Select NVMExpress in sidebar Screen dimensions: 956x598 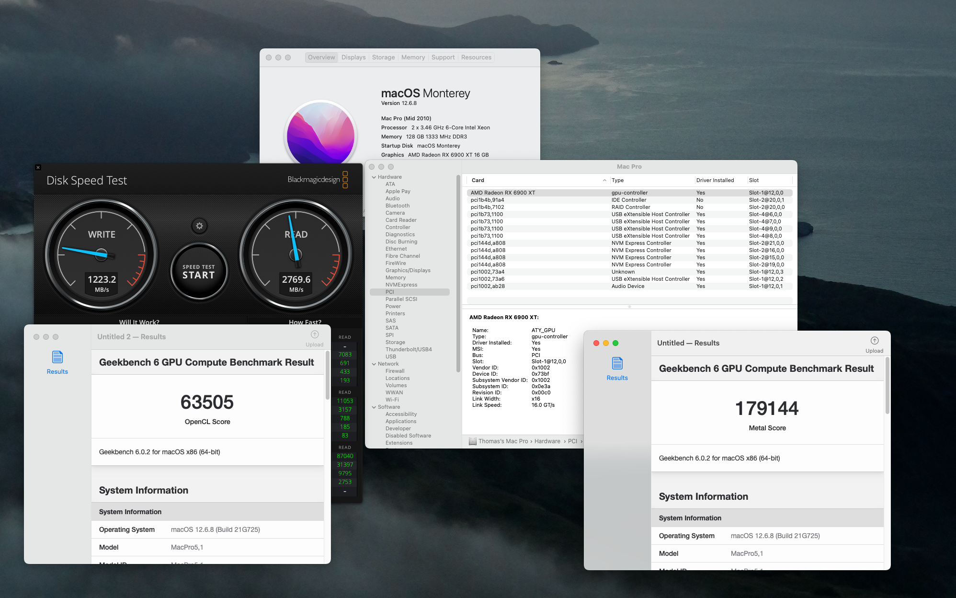401,285
